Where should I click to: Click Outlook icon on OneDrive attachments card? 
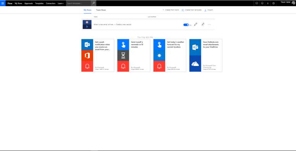[195, 47]
